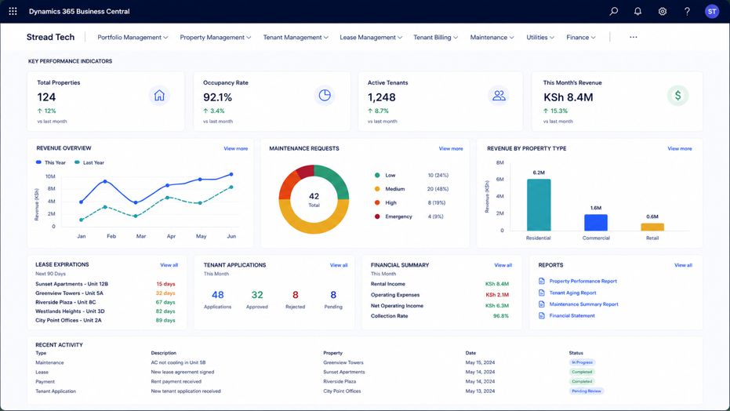Viewport: 730px width, 411px height.
Task: Expand the Lease Management menu
Action: pos(371,37)
